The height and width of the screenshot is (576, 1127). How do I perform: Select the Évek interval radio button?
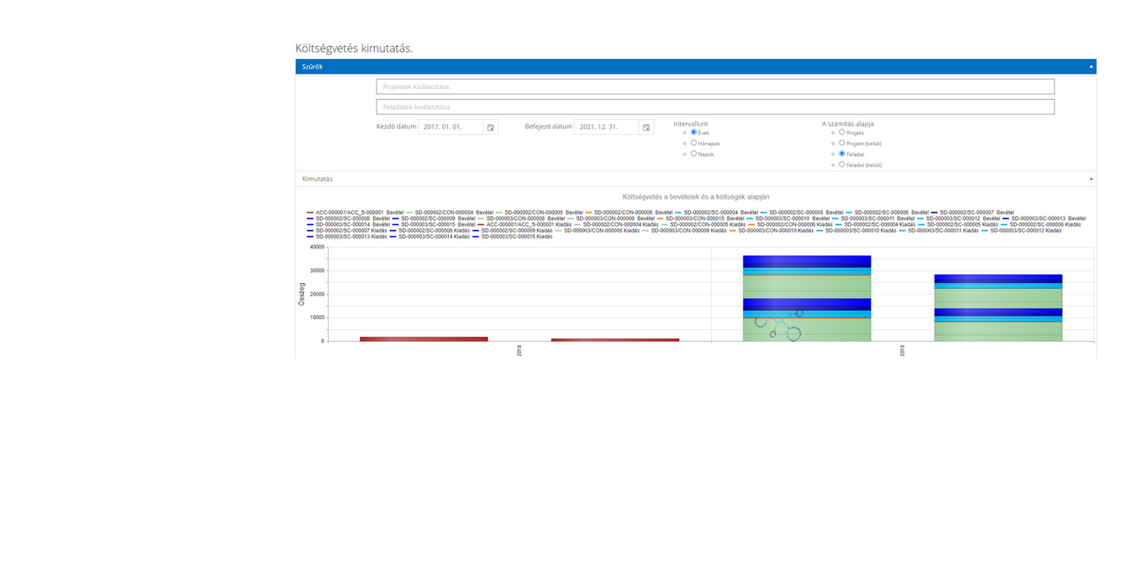(x=693, y=132)
